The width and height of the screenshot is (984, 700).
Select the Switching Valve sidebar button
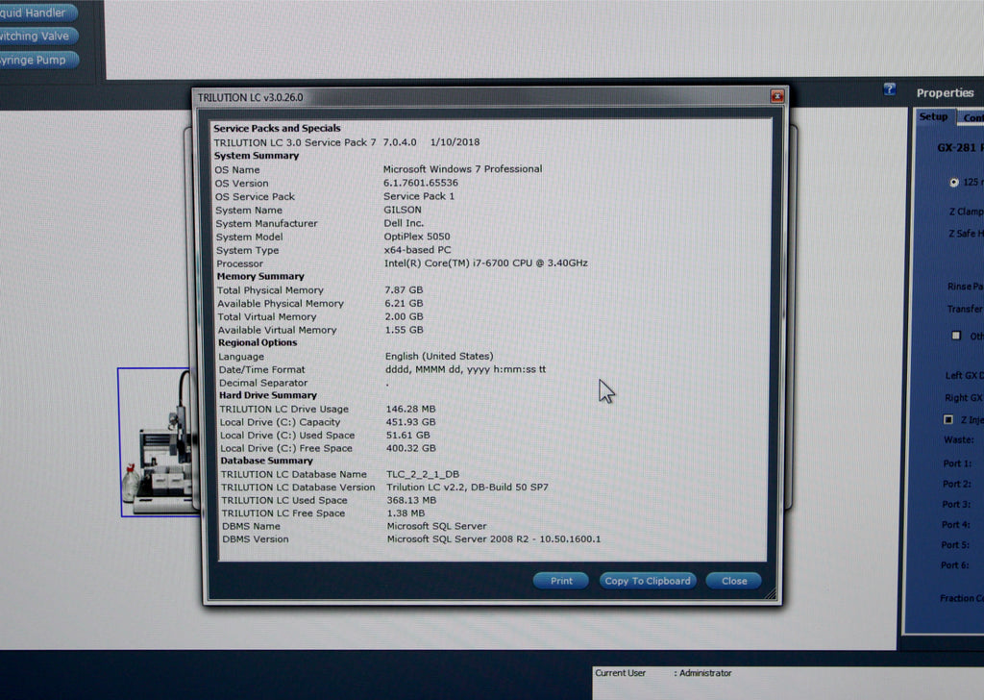[37, 37]
